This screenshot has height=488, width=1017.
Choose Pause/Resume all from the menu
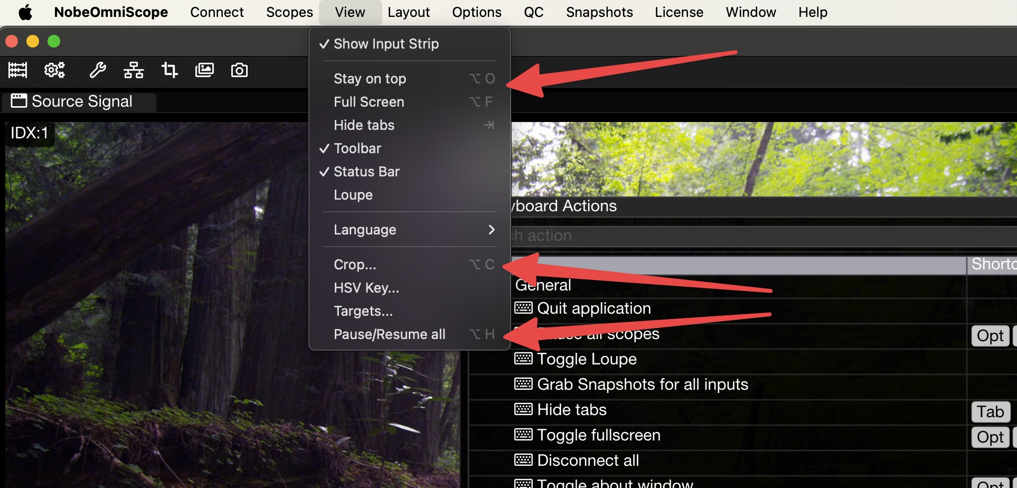[x=389, y=334]
